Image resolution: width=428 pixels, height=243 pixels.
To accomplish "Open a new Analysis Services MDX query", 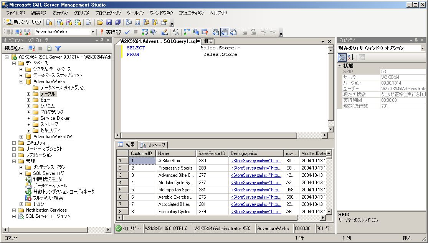I will [x=60, y=23].
